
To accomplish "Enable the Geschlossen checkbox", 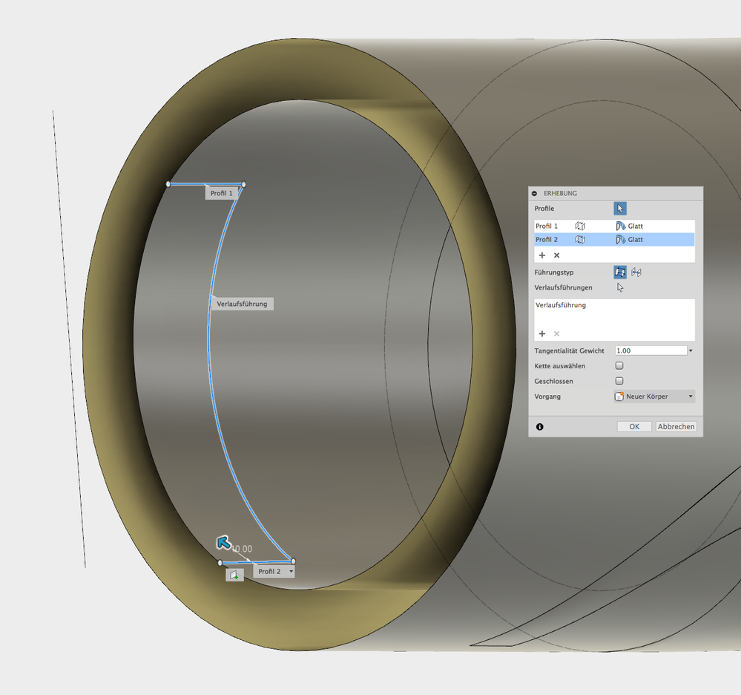I will point(619,381).
